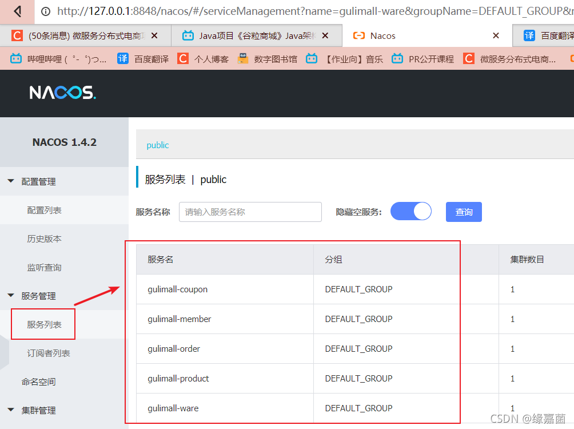
Task: Click DEFAULT_GROUP in gulimall-coupon row
Action: pos(359,289)
